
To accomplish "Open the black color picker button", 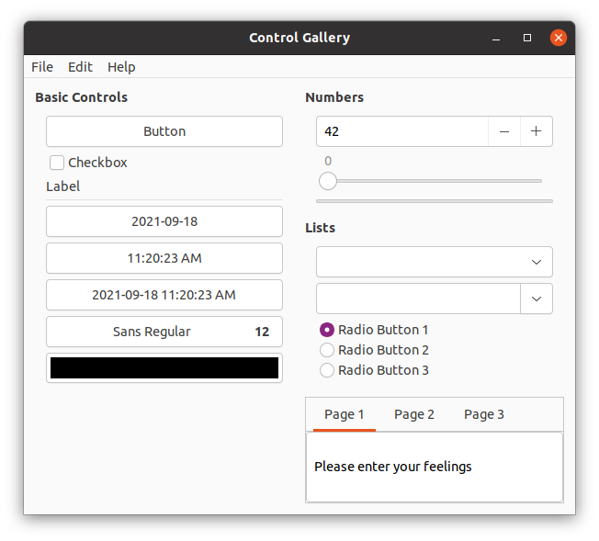I will coord(164,368).
